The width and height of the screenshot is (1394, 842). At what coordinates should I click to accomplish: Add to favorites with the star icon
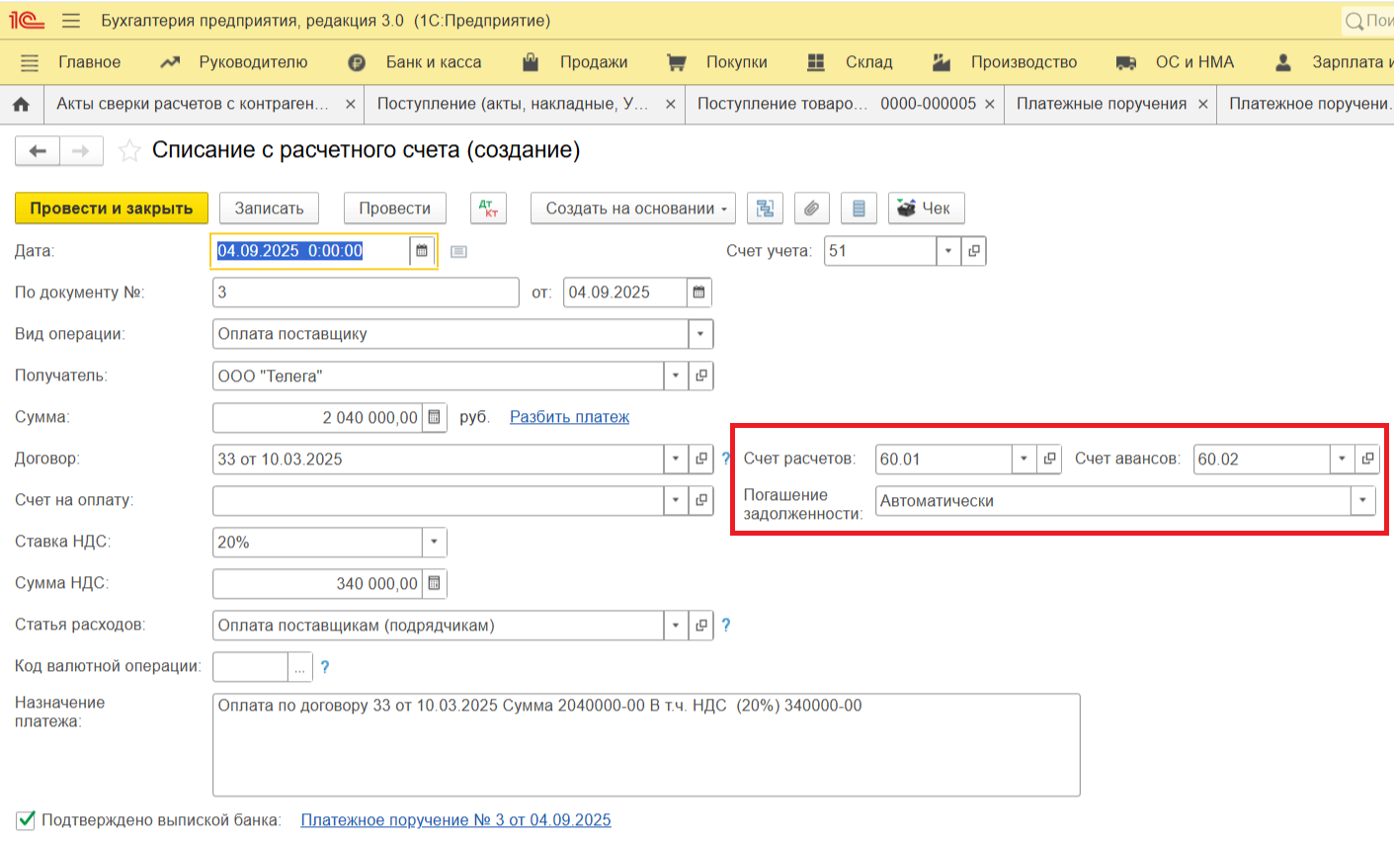pyautogui.click(x=129, y=151)
